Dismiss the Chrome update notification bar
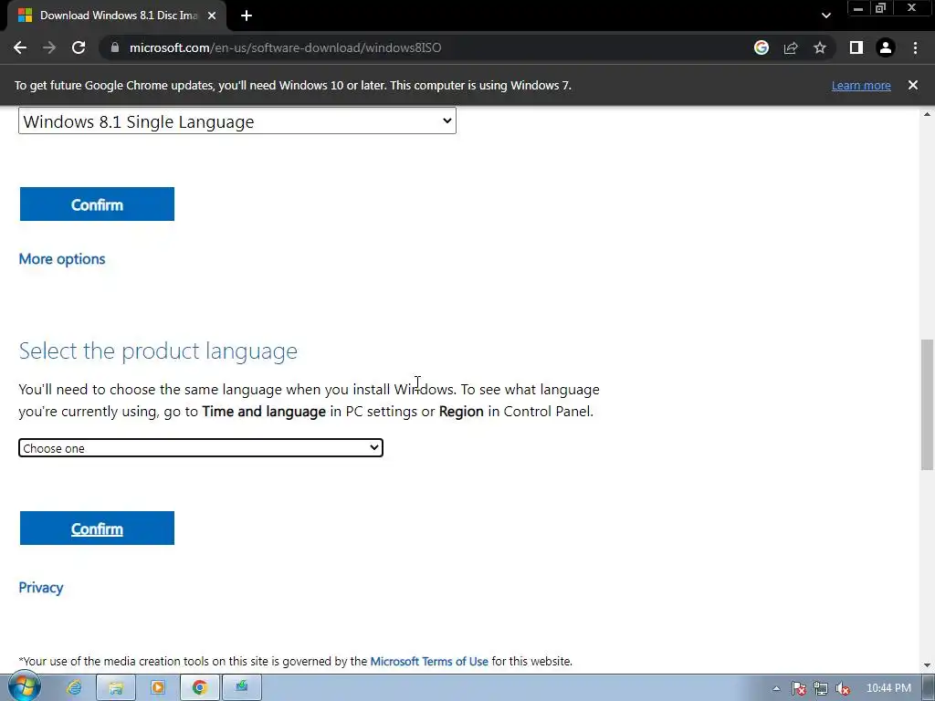935x701 pixels. [x=913, y=85]
